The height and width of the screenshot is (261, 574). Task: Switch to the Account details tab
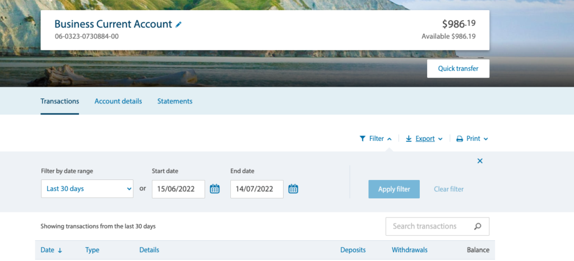click(118, 101)
